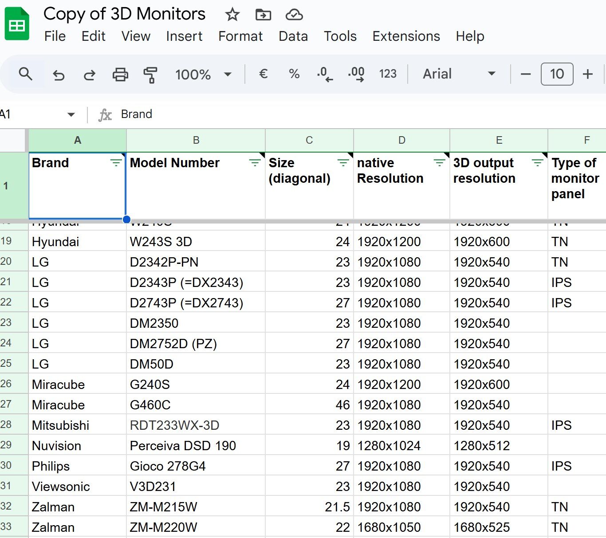Screen dimensions: 606x538
Task: Click the document title Copy of 3D Monitors
Action: coord(125,14)
